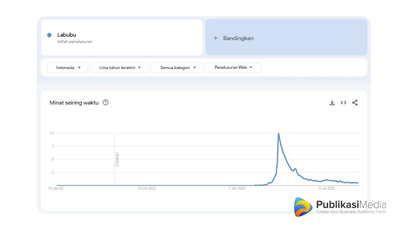The image size is (409, 230).
Task: Click the Minat seiring waktu heading
Action: [74, 103]
